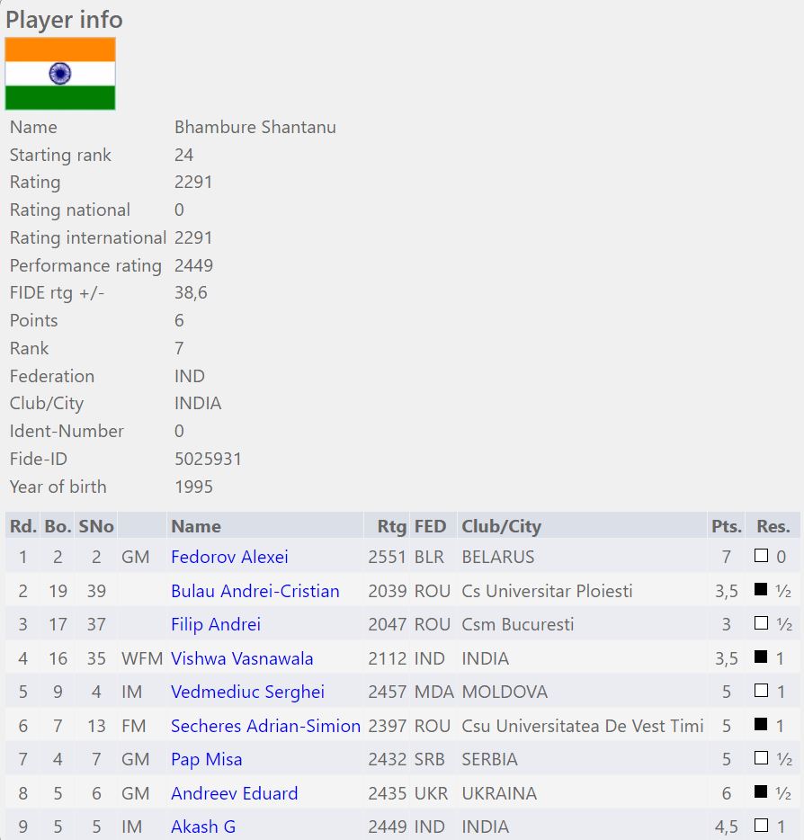804x840 pixels.
Task: Click white piece icon in round 5
Action: [761, 692]
